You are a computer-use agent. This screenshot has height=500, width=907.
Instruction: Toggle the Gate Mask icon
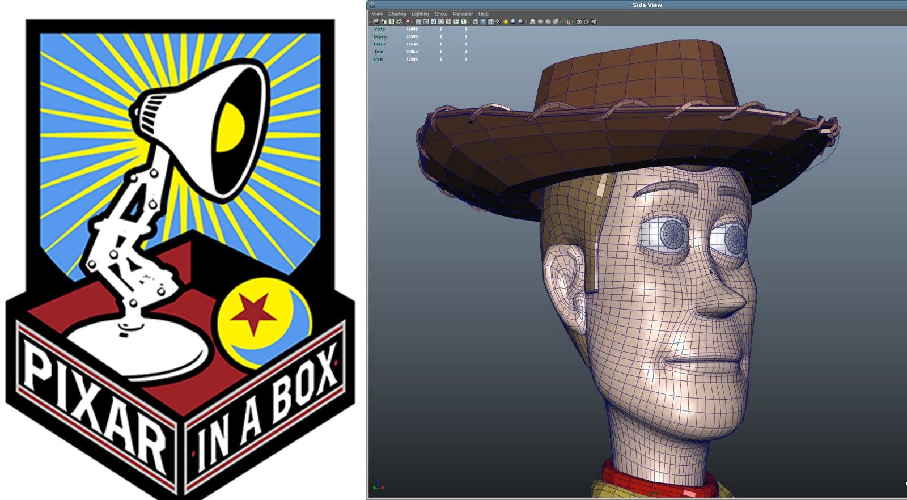[440, 22]
